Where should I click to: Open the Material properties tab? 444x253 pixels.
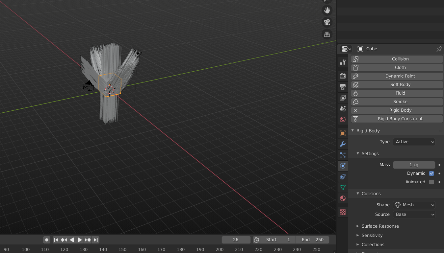(x=343, y=198)
